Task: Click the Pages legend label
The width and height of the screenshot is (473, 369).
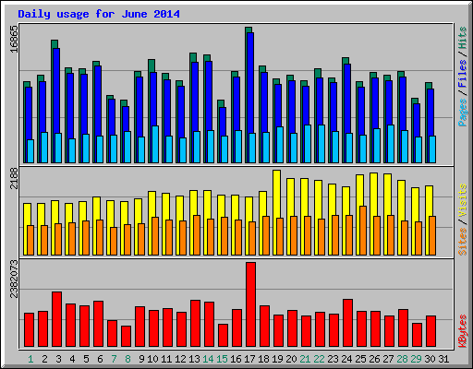Action: pos(462,113)
